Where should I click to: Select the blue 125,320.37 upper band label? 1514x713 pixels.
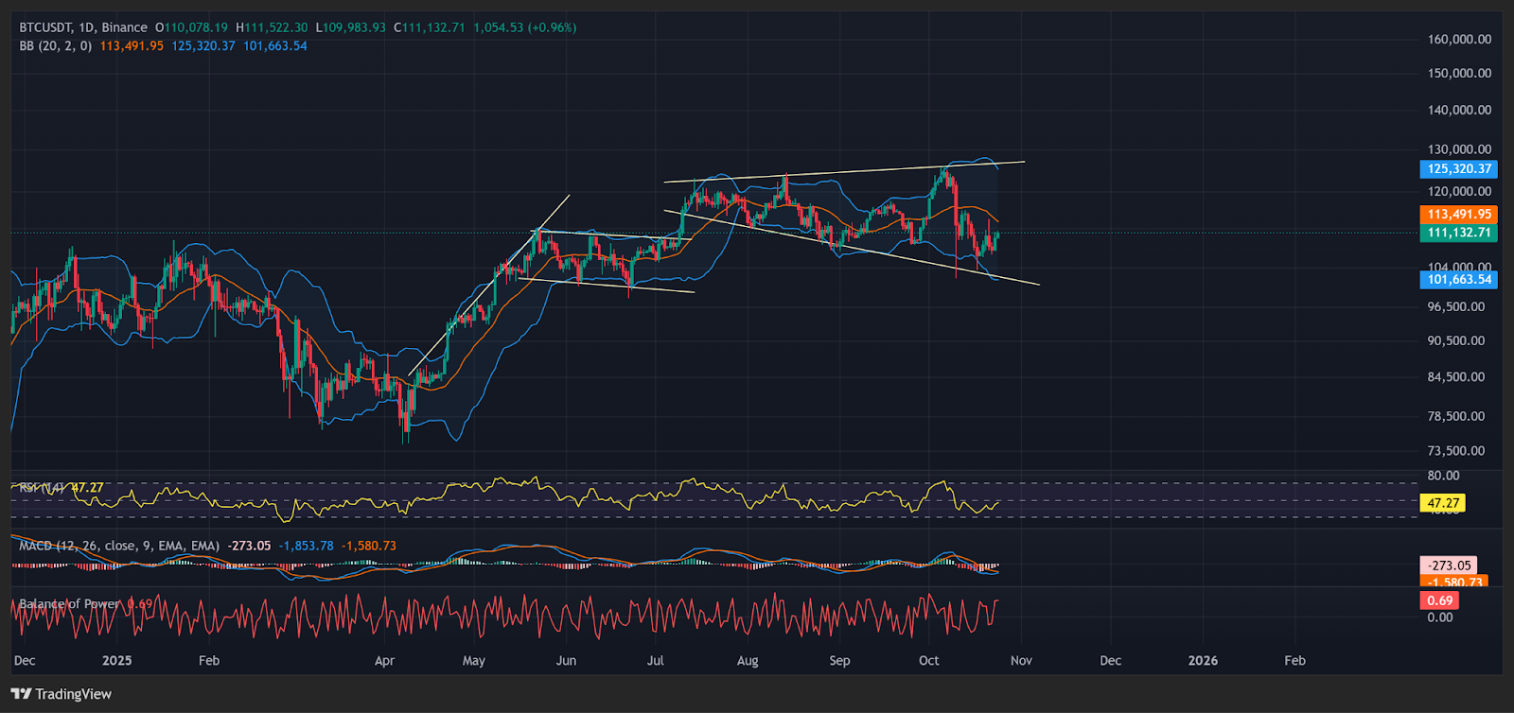[x=1458, y=169]
